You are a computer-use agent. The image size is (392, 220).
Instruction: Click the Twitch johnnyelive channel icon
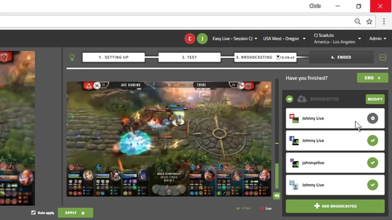pos(294,163)
